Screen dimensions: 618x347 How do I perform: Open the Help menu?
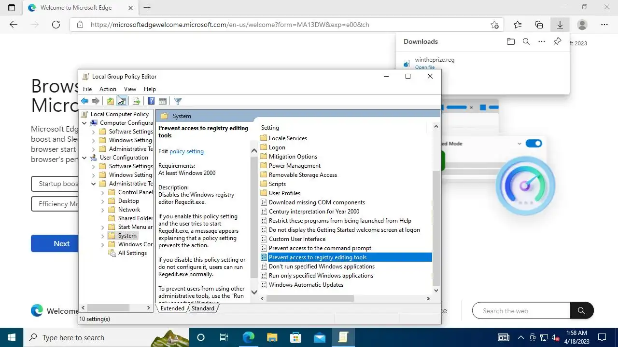point(150,89)
